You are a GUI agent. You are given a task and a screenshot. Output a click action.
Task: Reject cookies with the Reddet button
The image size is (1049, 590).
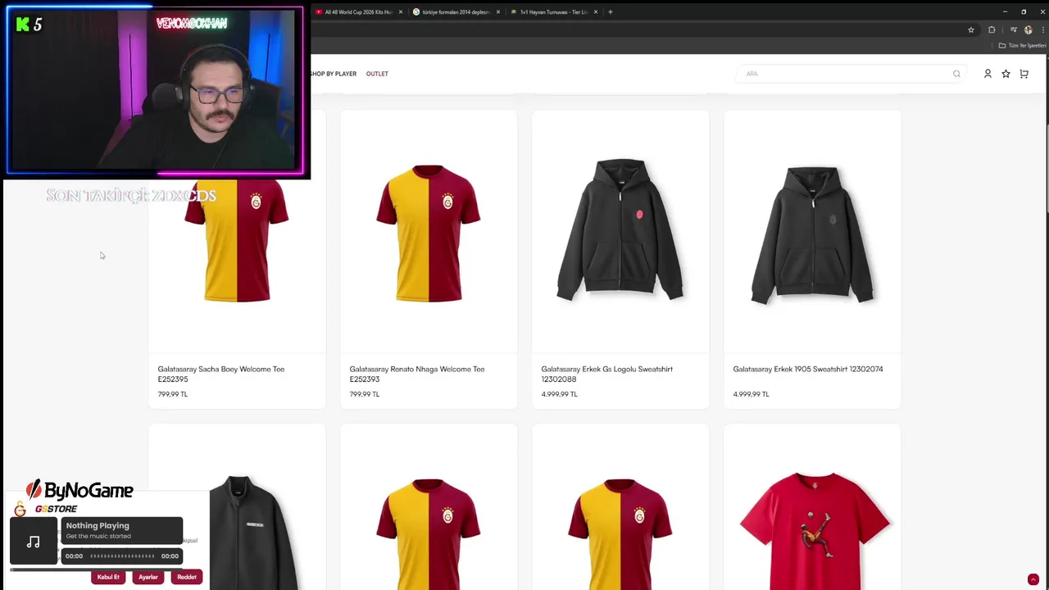click(187, 577)
